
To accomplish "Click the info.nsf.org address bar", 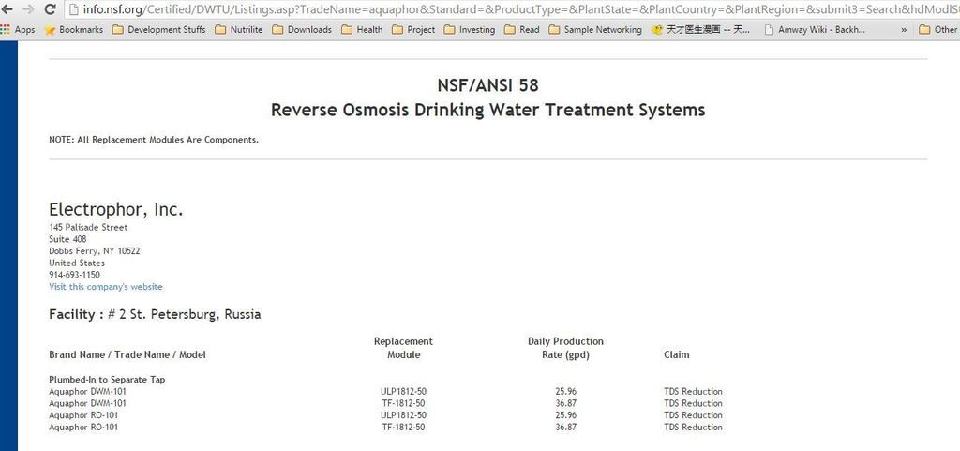I will click(469, 9).
